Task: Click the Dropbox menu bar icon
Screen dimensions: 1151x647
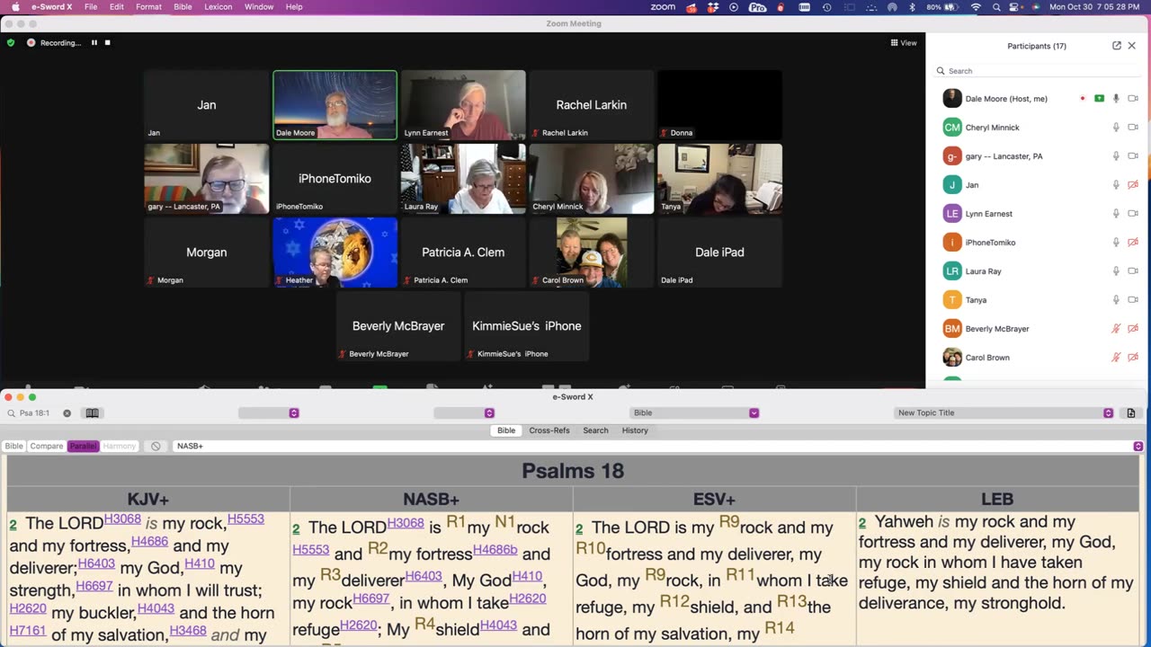Action: (x=713, y=6)
